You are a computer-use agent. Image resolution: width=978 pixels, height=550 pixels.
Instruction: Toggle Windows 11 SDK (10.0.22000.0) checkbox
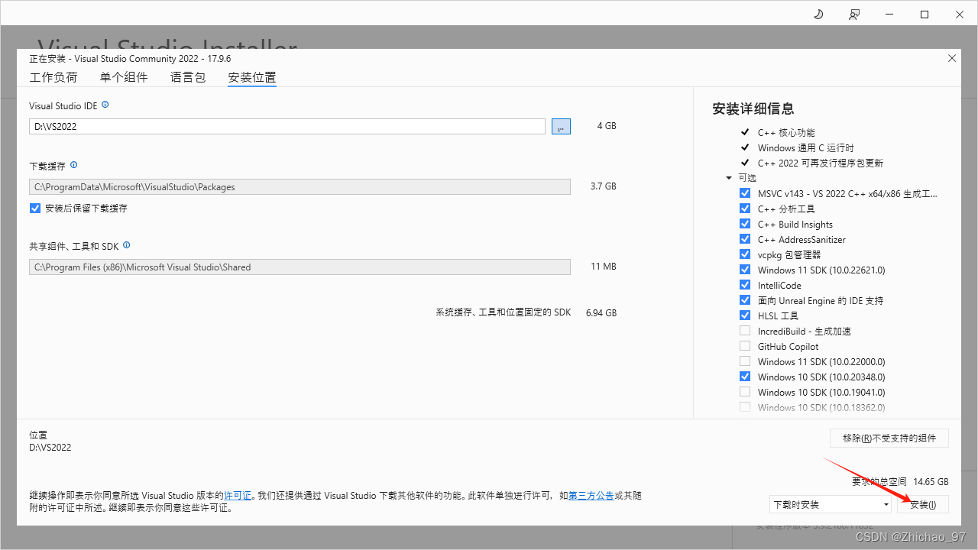point(745,361)
